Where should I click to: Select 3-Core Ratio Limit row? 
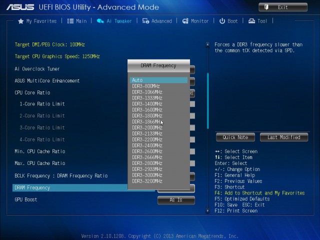42,128
